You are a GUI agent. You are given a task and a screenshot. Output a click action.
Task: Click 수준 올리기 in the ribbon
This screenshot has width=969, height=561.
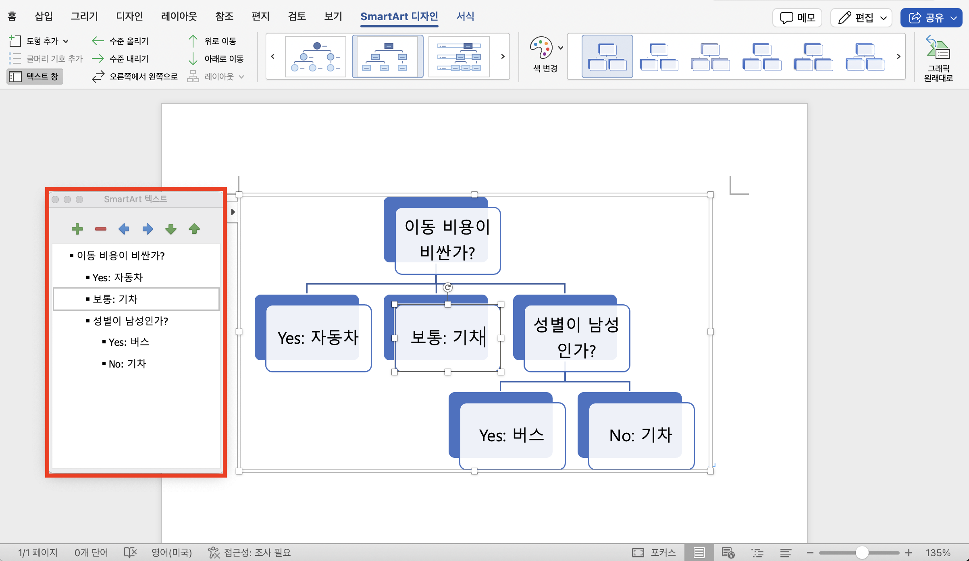pos(120,41)
